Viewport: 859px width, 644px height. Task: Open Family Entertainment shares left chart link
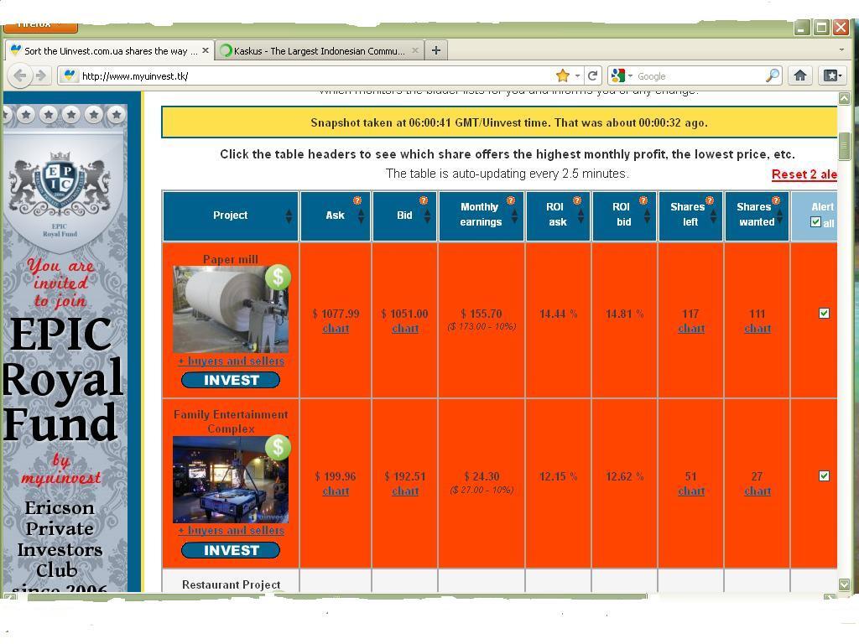(x=691, y=491)
